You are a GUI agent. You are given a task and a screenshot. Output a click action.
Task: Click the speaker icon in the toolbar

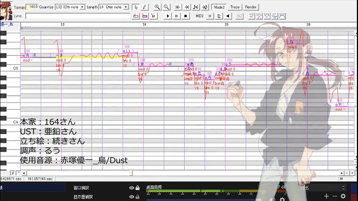point(228,16)
